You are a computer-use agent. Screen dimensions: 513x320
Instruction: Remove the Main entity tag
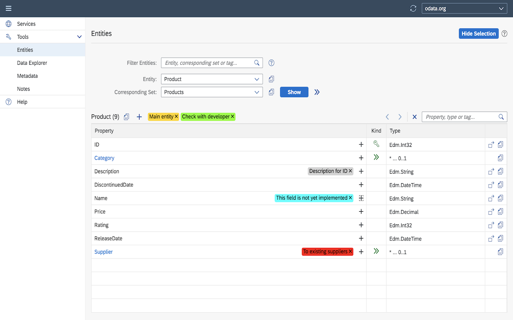176,116
